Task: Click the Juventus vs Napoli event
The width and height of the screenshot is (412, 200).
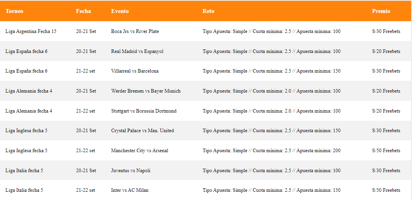Action: pyautogui.click(x=131, y=171)
